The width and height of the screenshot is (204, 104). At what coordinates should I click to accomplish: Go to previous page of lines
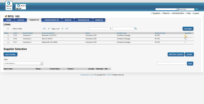[49, 29]
